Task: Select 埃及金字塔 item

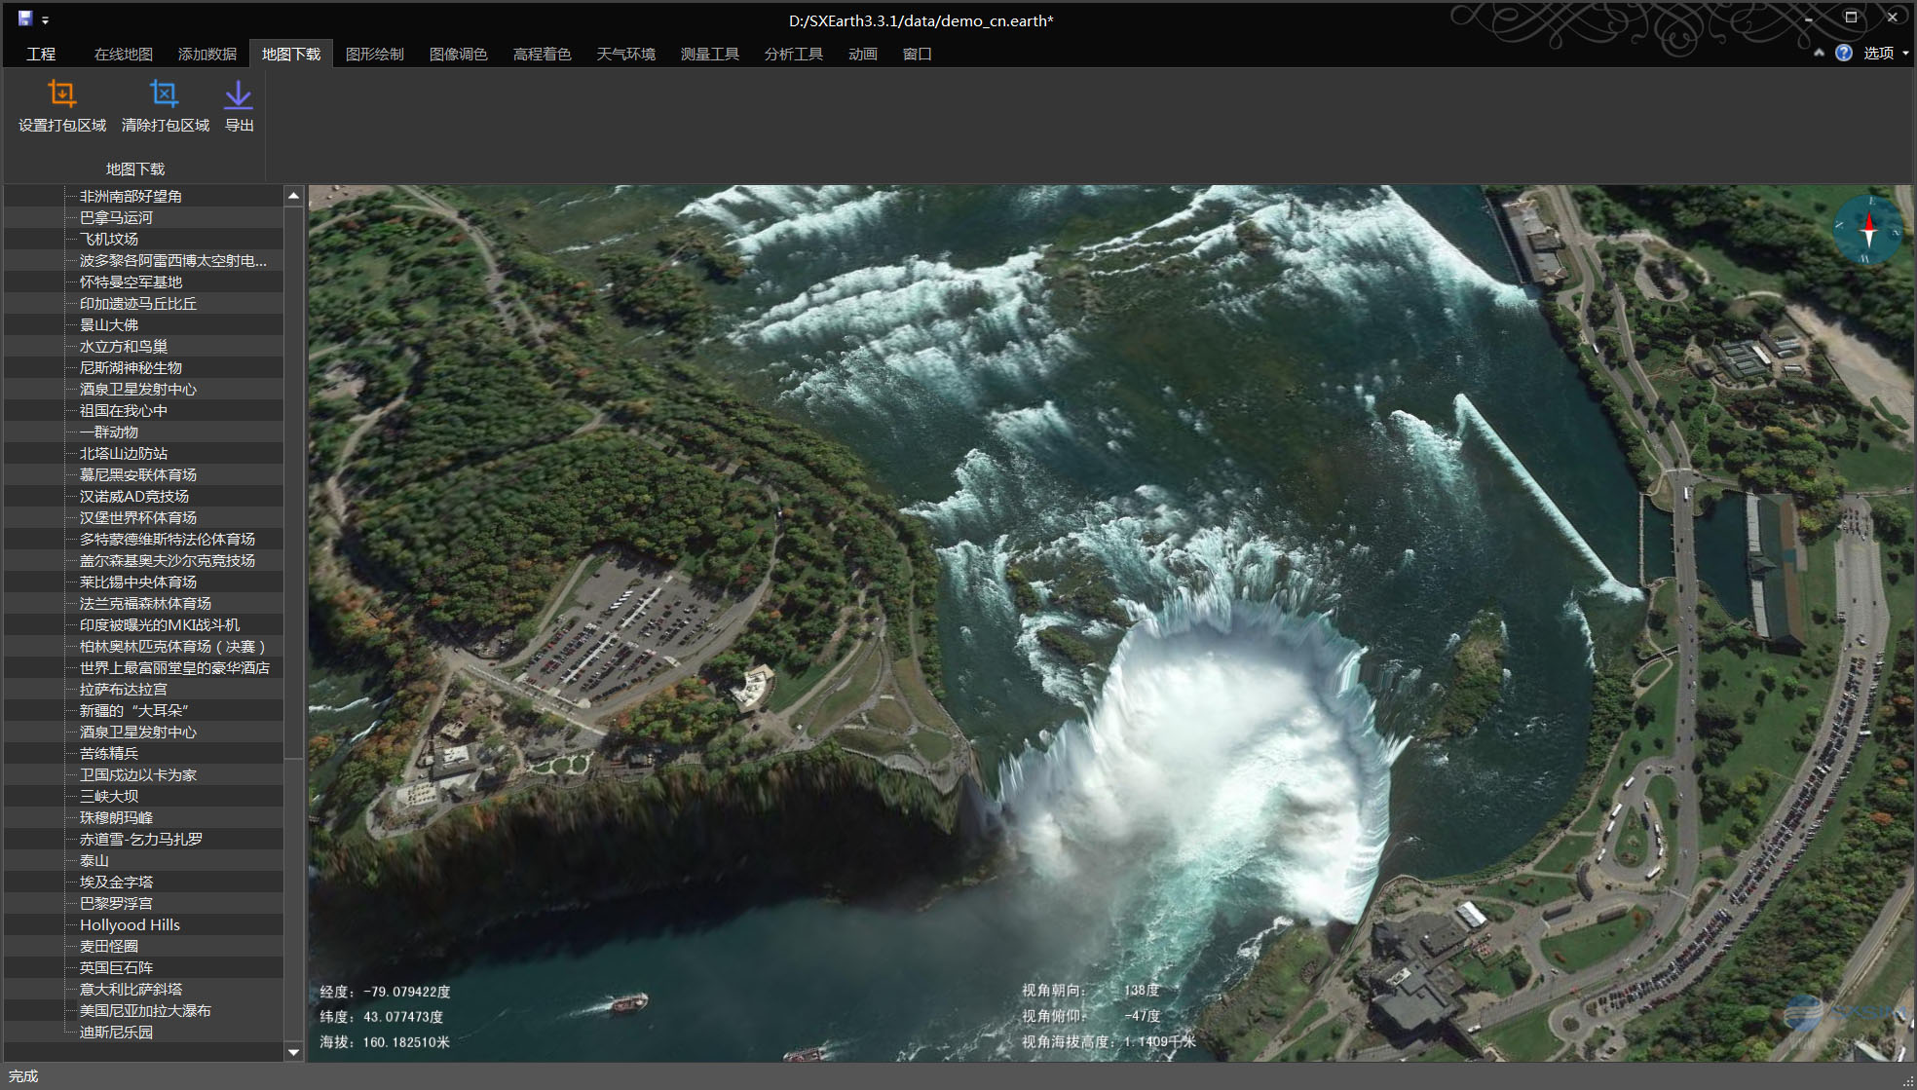Action: click(x=116, y=882)
